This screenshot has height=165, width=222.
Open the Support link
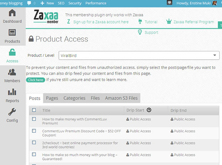pyautogui.click(x=151, y=32)
